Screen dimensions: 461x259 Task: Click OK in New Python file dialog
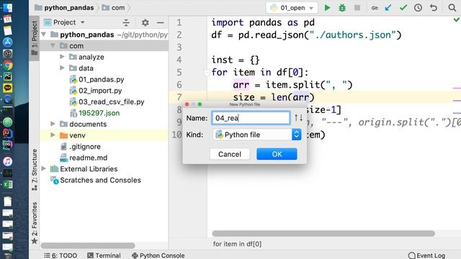click(277, 154)
